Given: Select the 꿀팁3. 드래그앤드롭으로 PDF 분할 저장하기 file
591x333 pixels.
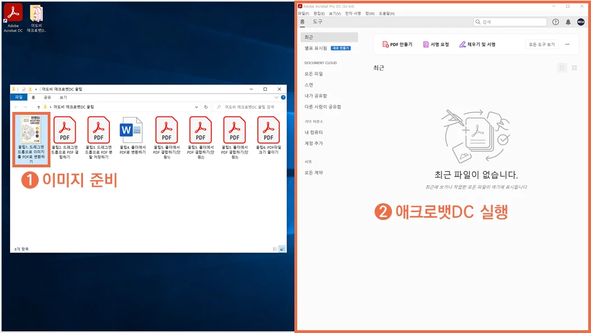Looking at the screenshot, I should (x=98, y=138).
